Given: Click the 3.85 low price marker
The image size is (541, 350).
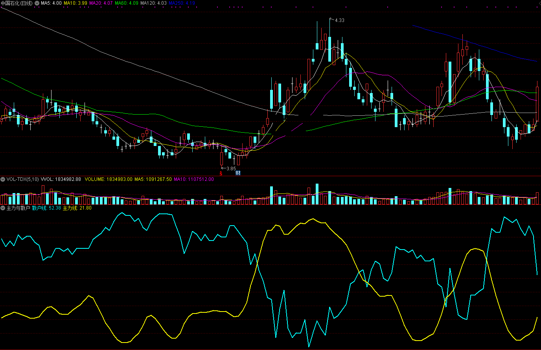Looking at the screenshot, I should [x=231, y=169].
